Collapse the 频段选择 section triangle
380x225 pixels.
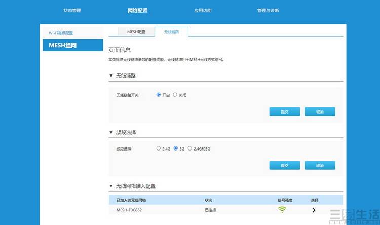click(111, 133)
